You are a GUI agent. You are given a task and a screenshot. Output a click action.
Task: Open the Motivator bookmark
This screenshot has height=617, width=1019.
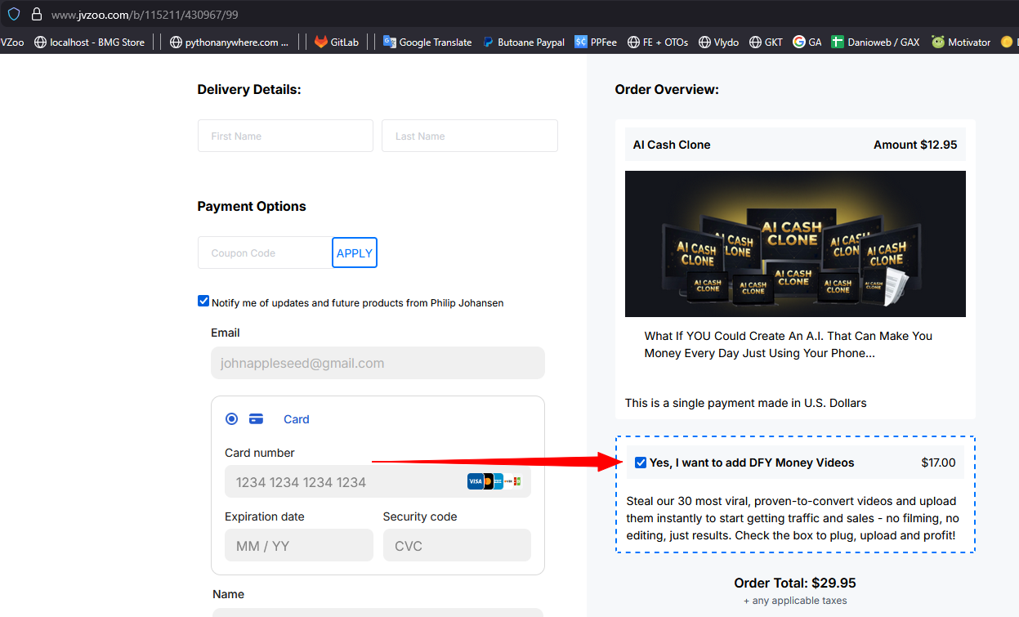coord(961,42)
